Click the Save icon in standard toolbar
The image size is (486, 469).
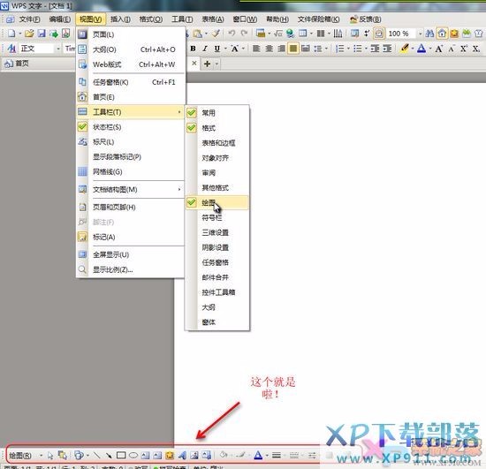42,34
